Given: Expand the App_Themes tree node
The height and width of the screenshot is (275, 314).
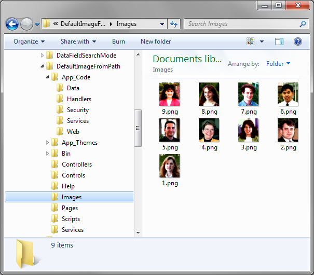Looking at the screenshot, I should [48, 143].
